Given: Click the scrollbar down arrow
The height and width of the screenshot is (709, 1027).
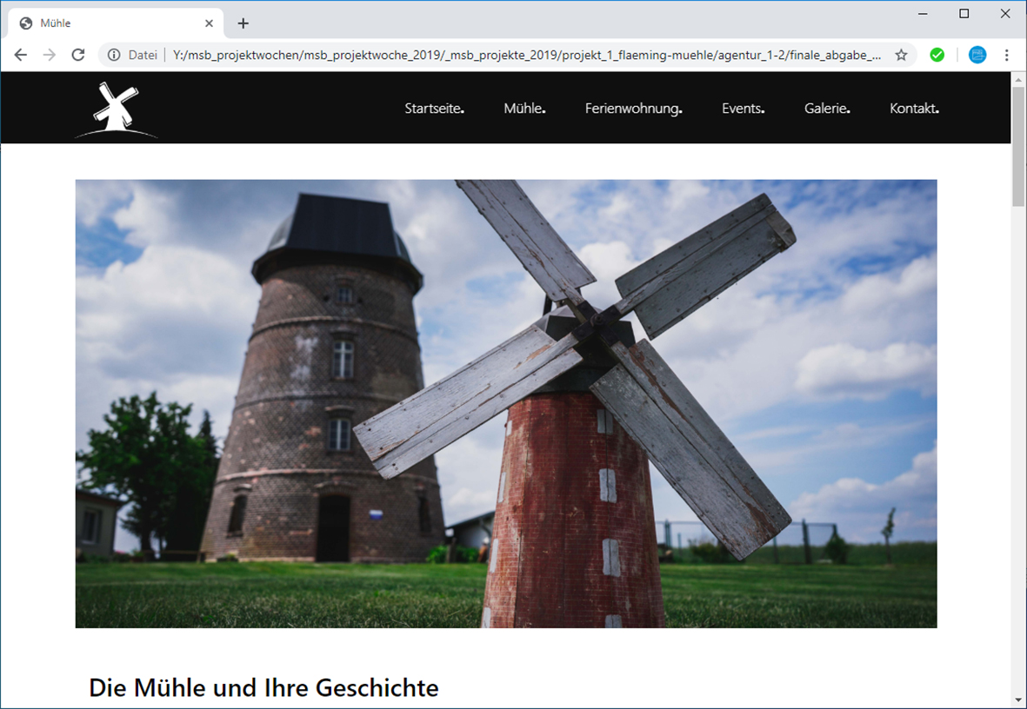Looking at the screenshot, I should pyautogui.click(x=1018, y=699).
